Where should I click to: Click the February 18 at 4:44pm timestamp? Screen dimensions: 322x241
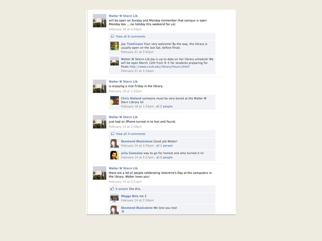tap(125, 29)
